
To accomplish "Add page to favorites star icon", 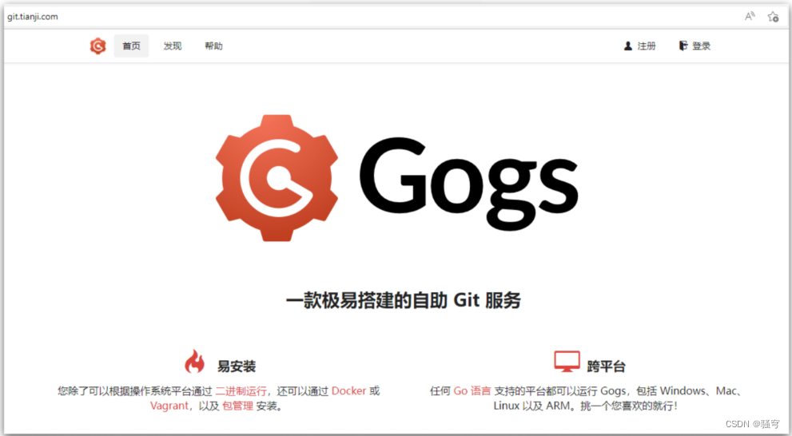I will tap(773, 17).
